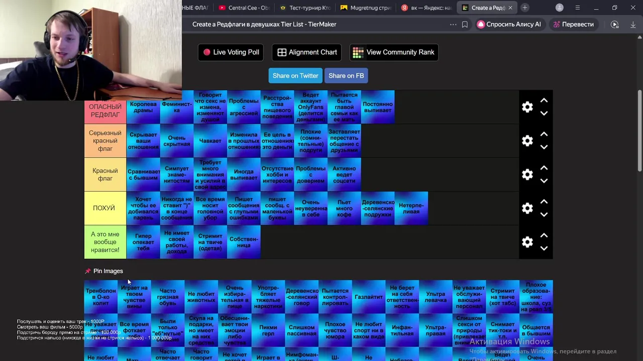Open the browser profile avatar
This screenshot has width=643, height=361.
pyautogui.click(x=560, y=8)
